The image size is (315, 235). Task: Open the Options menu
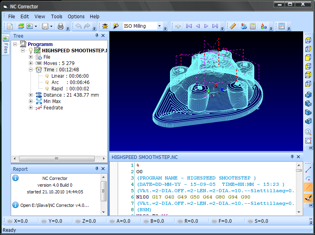[76, 16]
